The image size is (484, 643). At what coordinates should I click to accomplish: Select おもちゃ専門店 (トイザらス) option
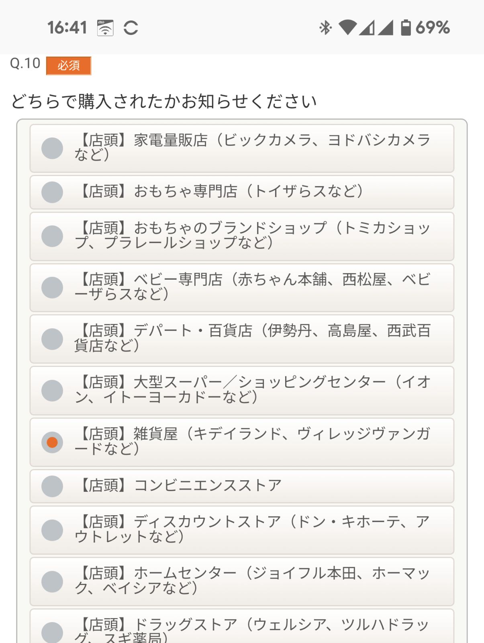tap(242, 192)
